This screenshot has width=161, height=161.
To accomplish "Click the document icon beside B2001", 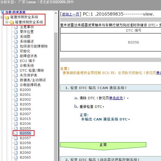I will (x=16, y=94).
